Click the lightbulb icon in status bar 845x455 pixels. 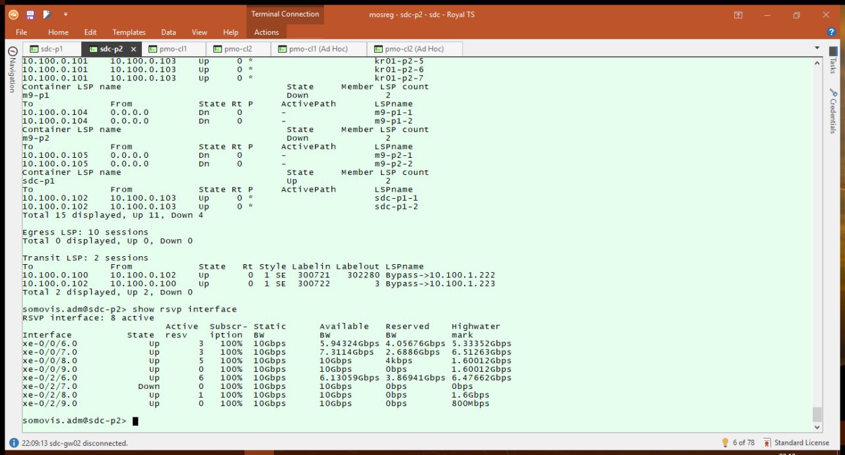point(726,442)
